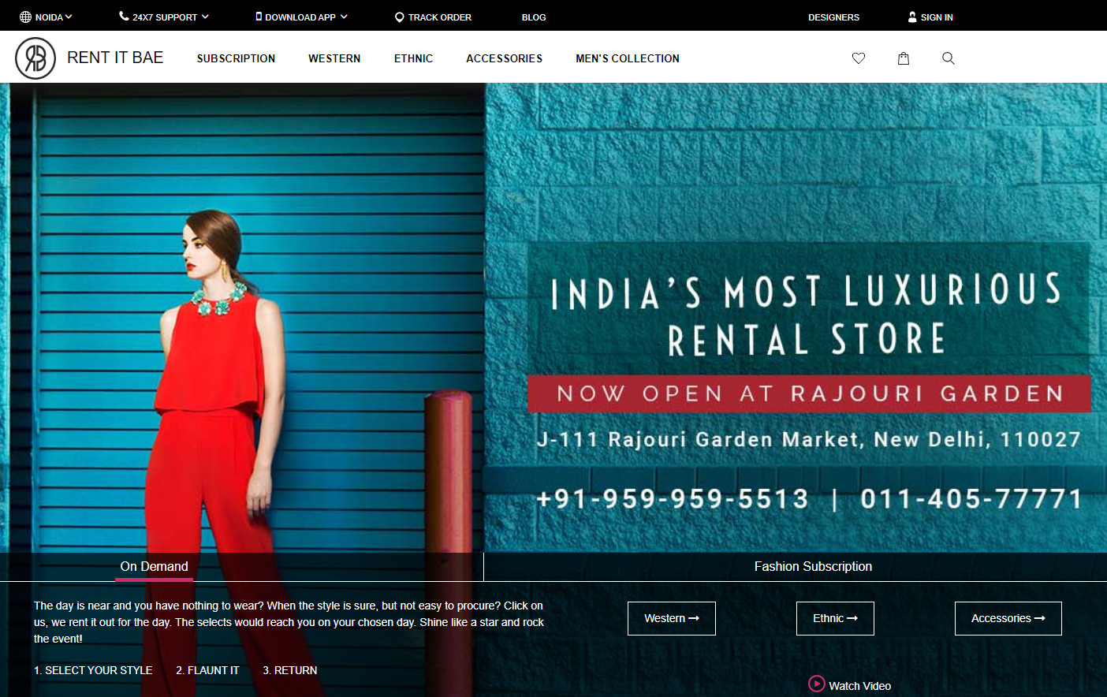Viewport: 1107px width, 697px height.
Task: Expand the DOWNLOAD APP dropdown arrow
Action: coord(344,17)
